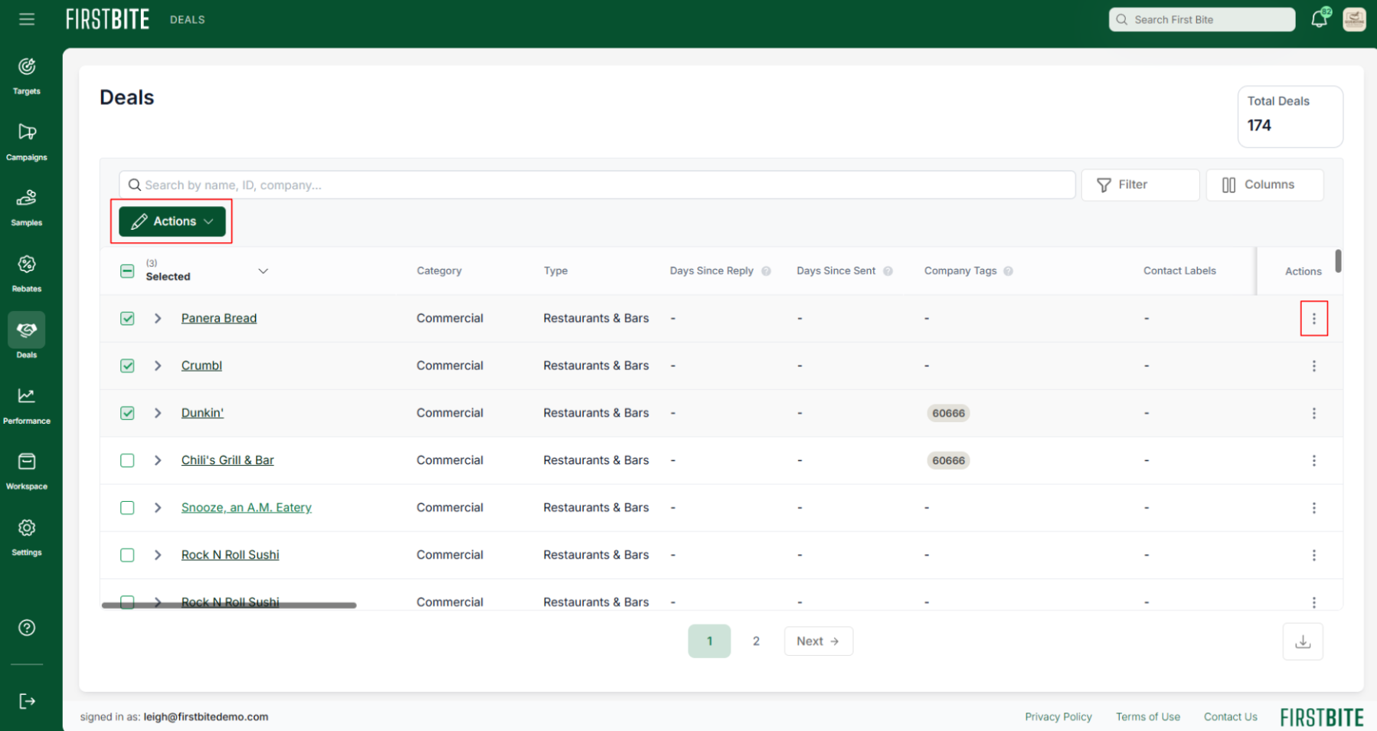Click the 60666 tag in Chili's row

948,461
